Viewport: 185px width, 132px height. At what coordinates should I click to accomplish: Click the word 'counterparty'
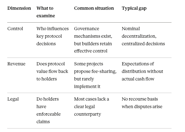pos(87,114)
